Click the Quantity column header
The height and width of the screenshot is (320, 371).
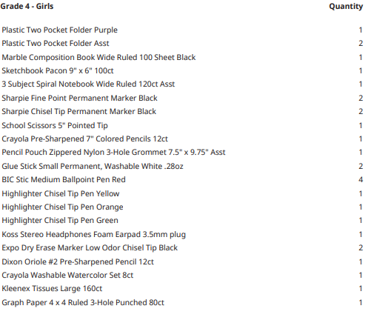(x=346, y=7)
